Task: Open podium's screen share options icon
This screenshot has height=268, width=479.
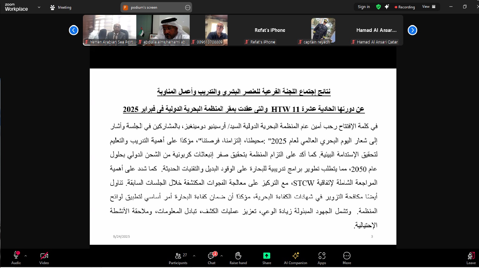Action: tap(188, 7)
